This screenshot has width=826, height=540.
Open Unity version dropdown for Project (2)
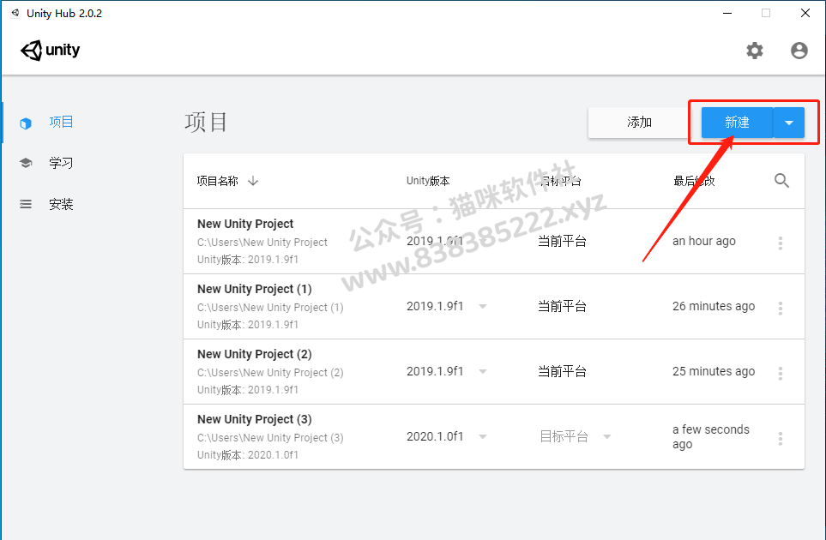pyautogui.click(x=483, y=372)
